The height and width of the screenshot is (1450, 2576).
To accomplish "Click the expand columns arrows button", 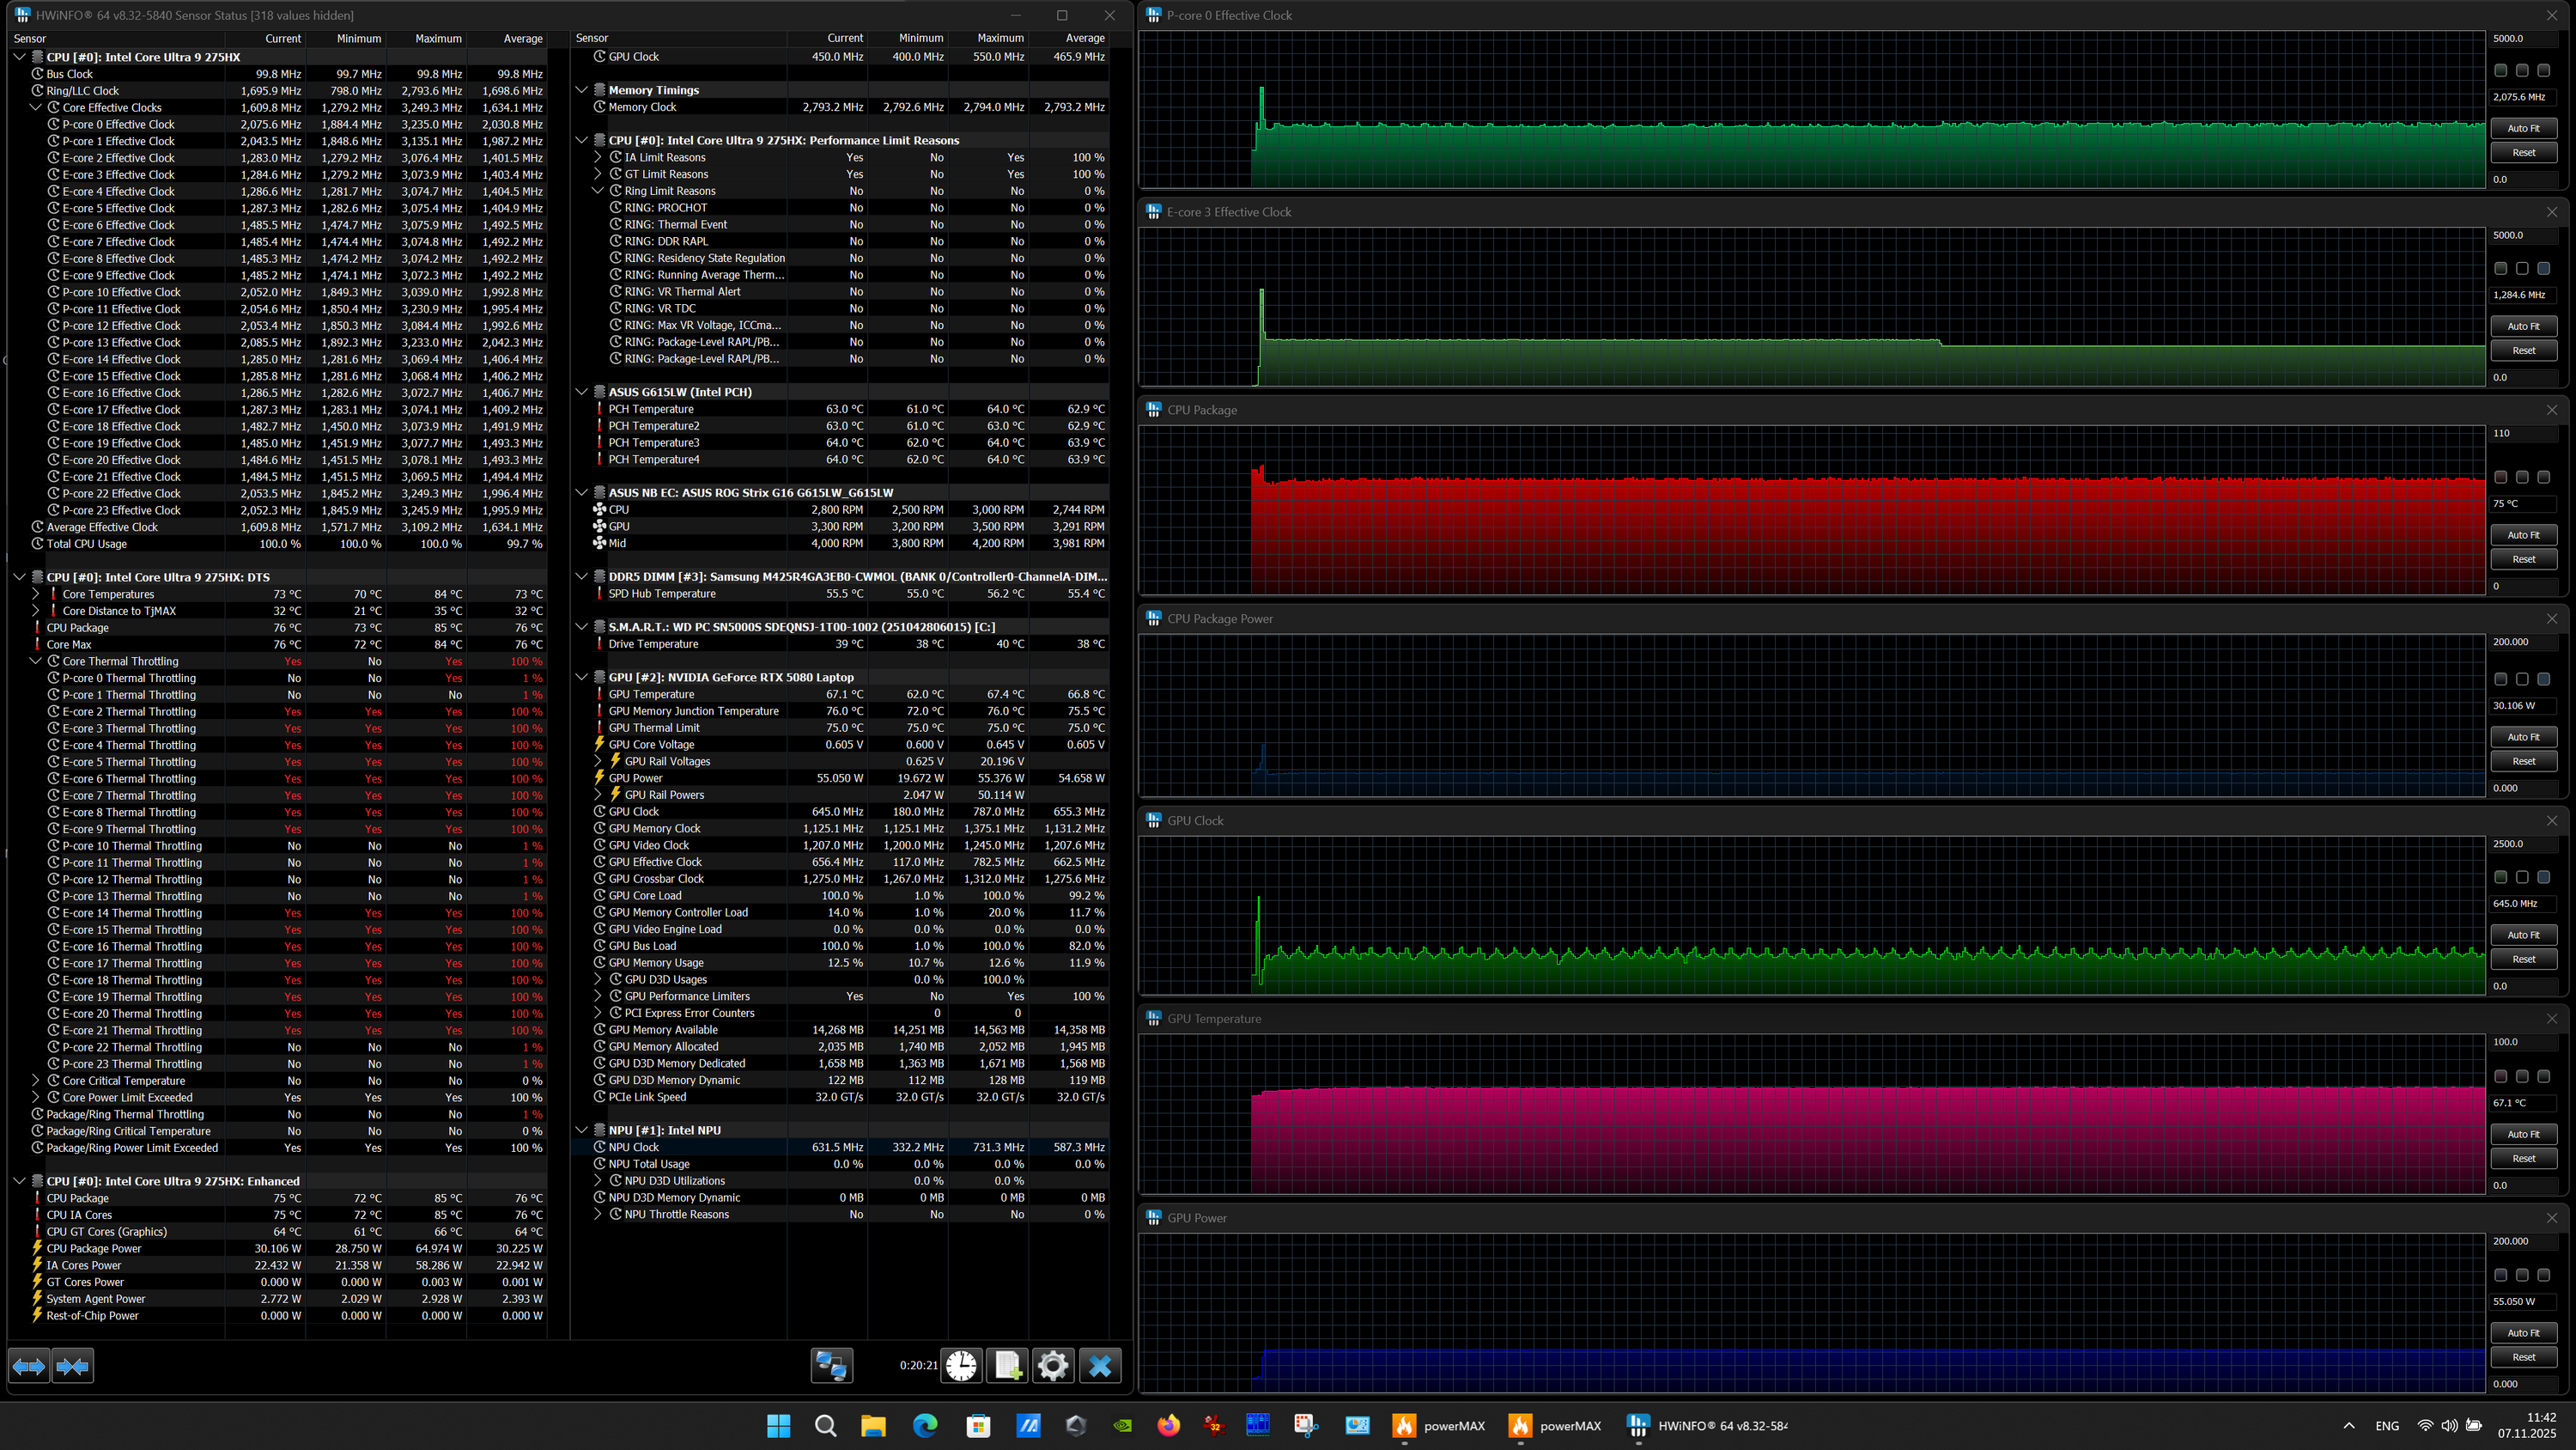I will tap(29, 1366).
